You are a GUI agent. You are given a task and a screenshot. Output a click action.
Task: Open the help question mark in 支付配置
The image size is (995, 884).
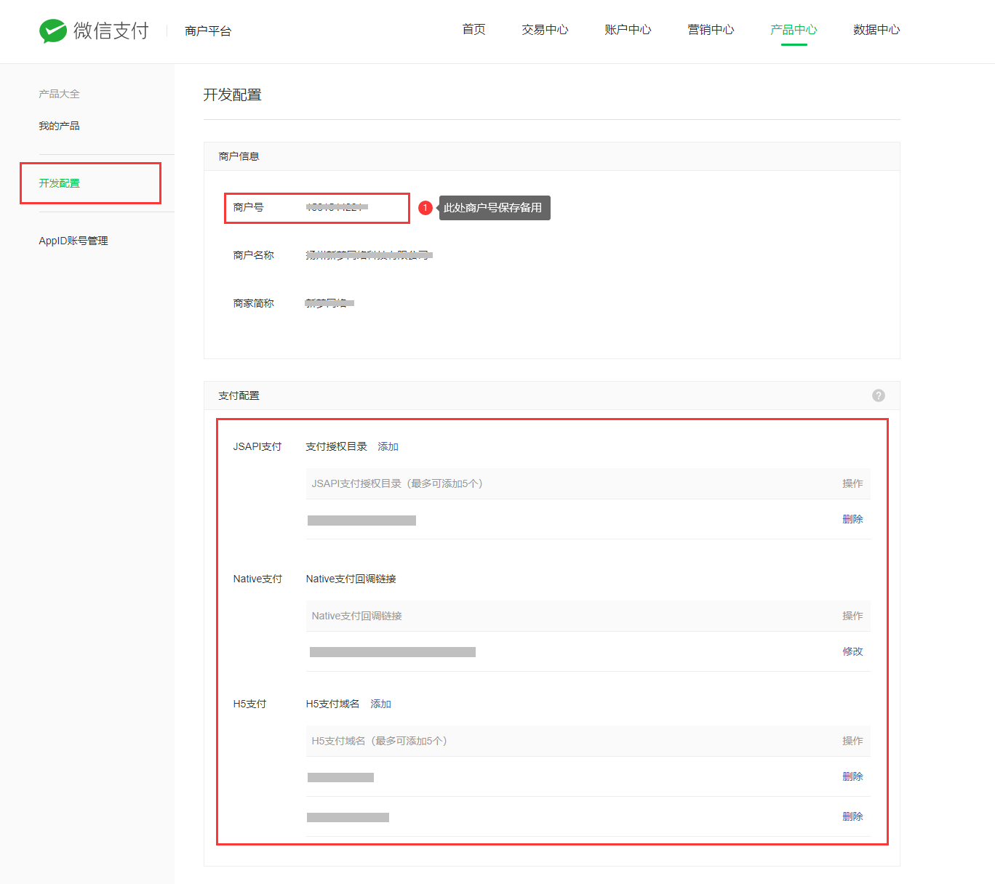pos(879,395)
